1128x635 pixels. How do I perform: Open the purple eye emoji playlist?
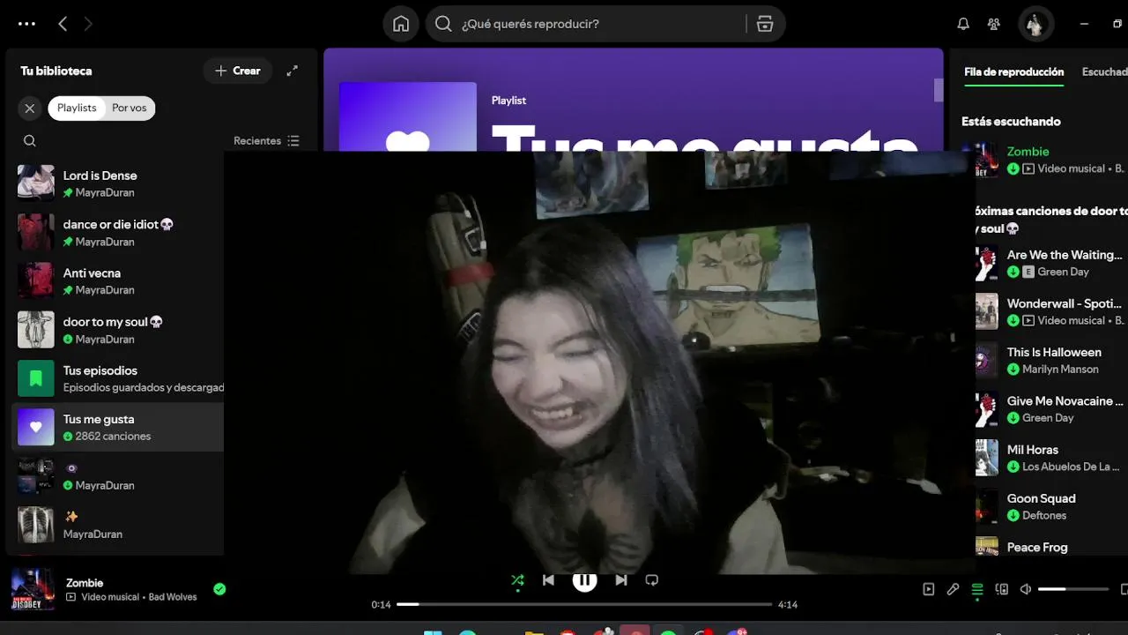118,476
